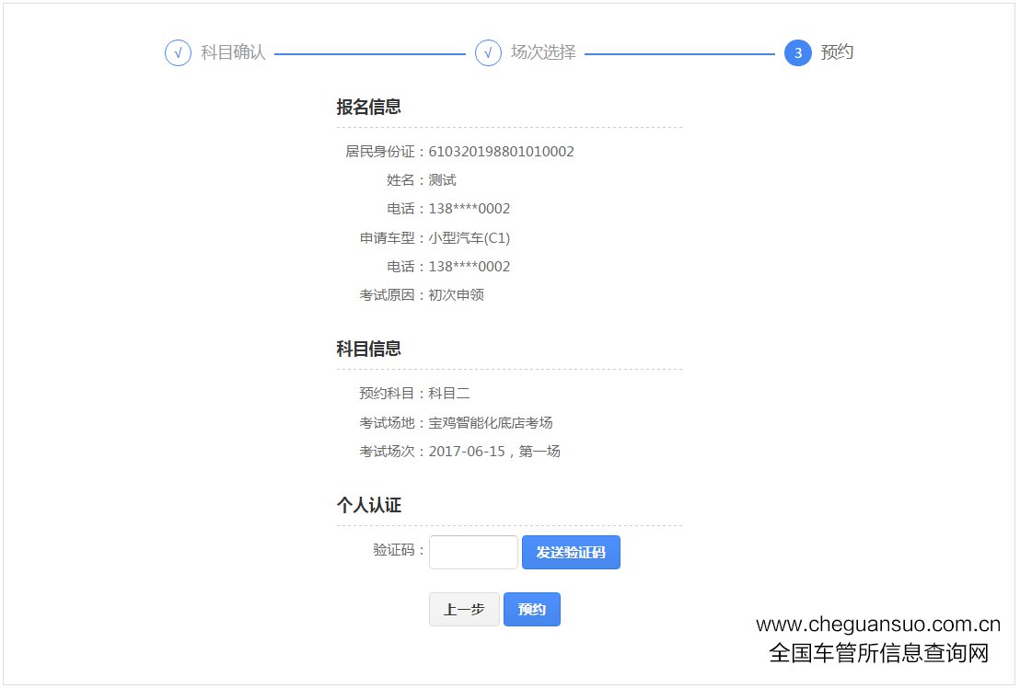Click the 科目信息 section heading
The image size is (1020, 688).
368,350
